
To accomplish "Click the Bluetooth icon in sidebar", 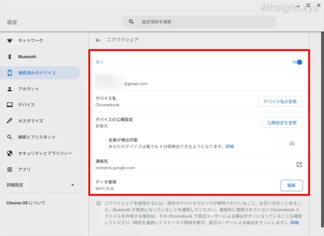I will 9,57.
